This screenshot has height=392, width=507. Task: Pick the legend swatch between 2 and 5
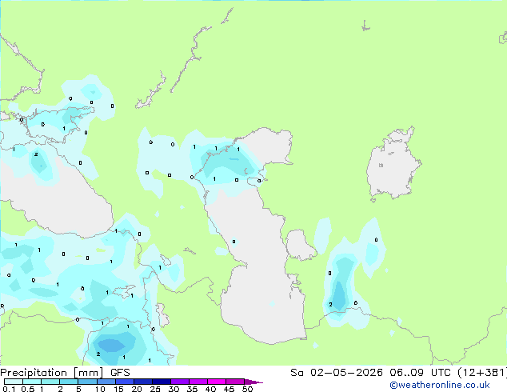pyautogui.click(x=69, y=382)
